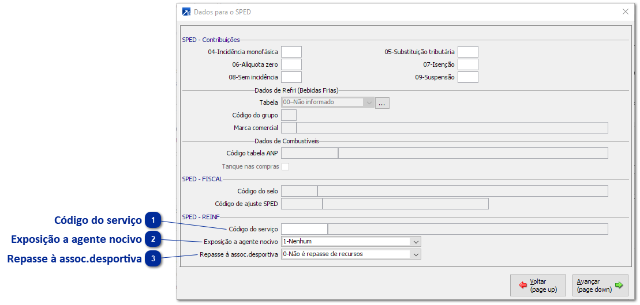Toggle the Tanque nas compras checkbox
Image resolution: width=640 pixels, height=305 pixels.
[285, 167]
